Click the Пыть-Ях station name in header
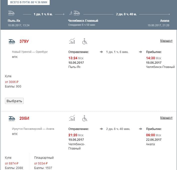The image size is (177, 170). coord(14,21)
